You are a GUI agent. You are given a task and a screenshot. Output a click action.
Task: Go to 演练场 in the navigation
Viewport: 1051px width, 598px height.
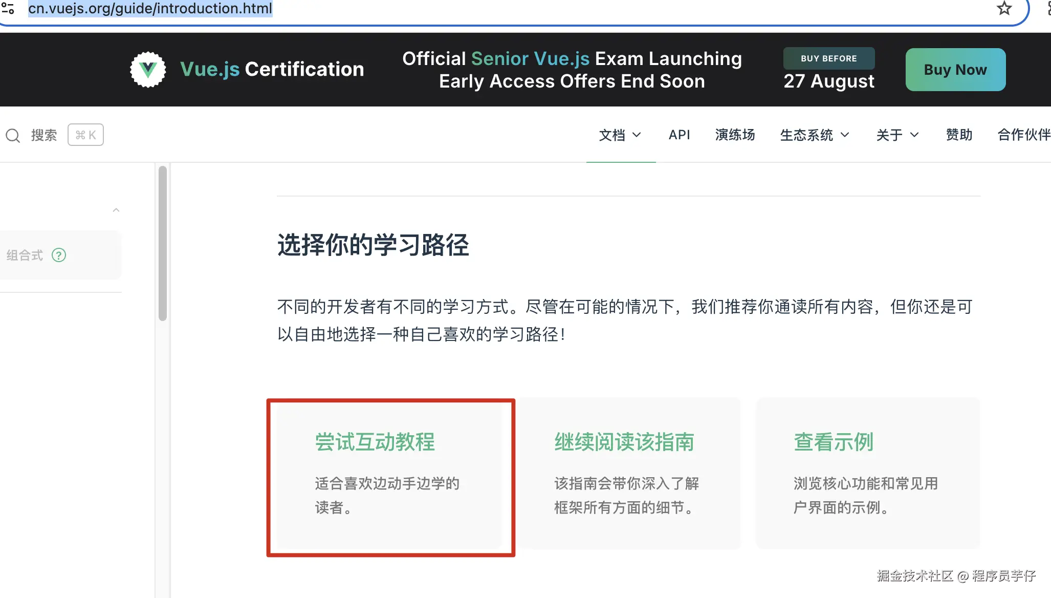coord(735,135)
